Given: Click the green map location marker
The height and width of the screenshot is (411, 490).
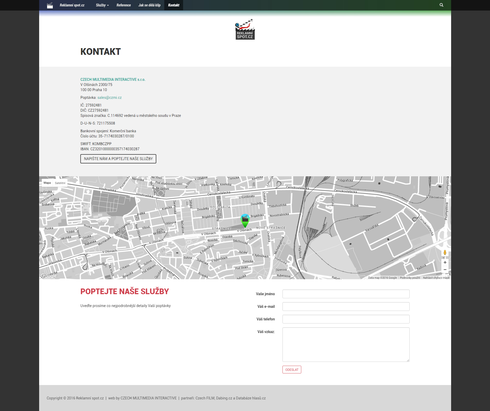Looking at the screenshot, I should (245, 221).
